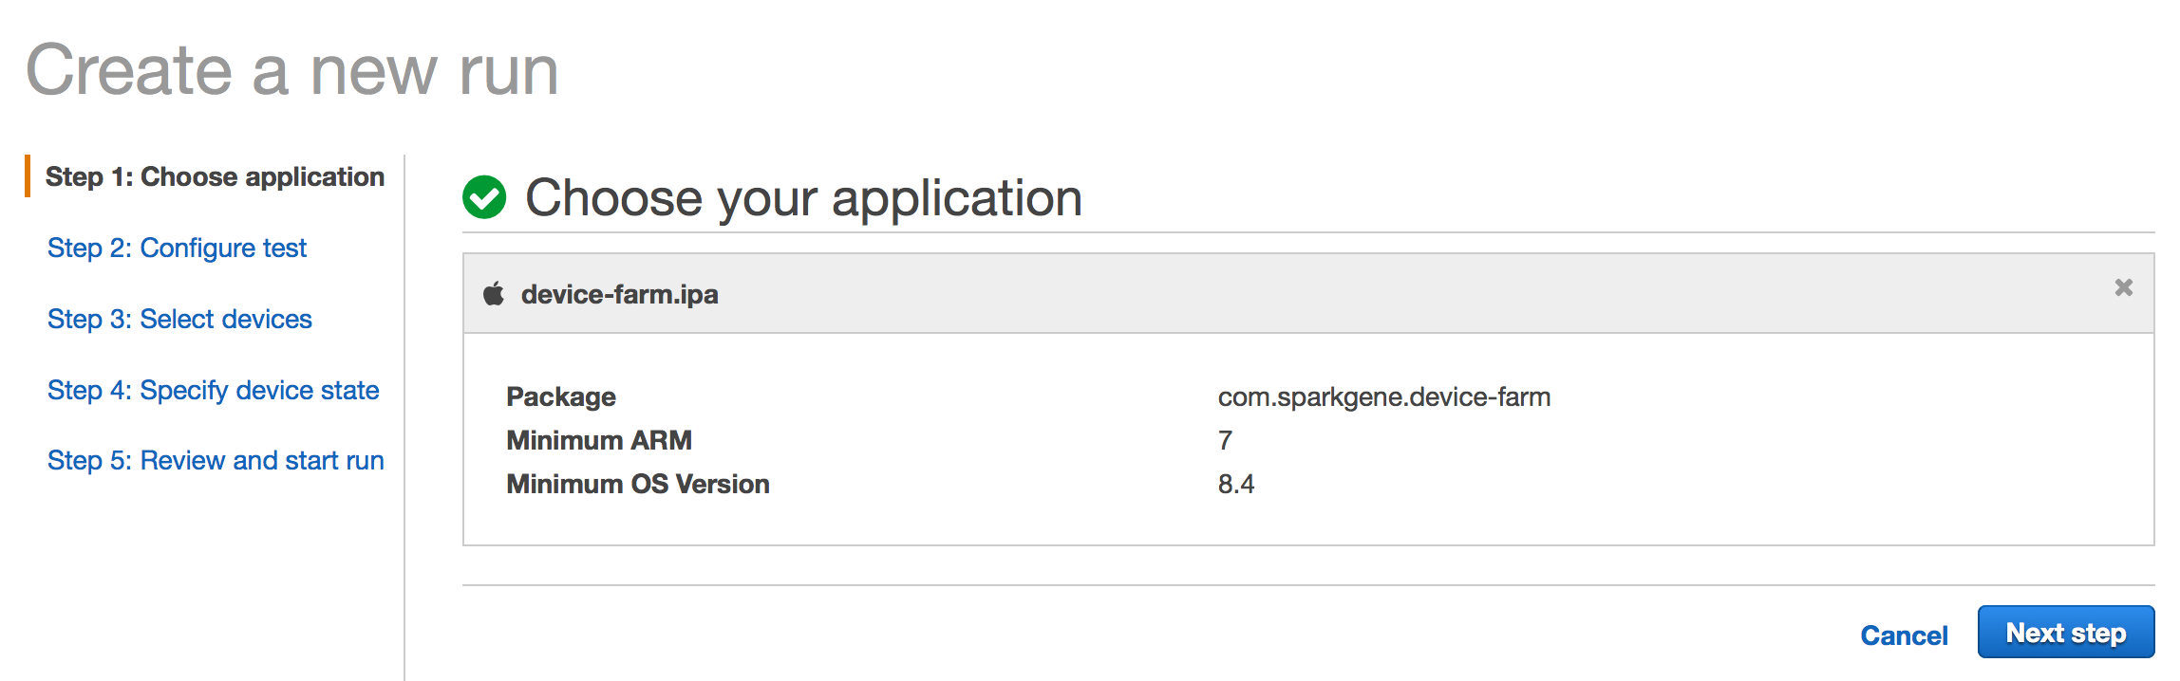Click the Apple logo icon
The height and width of the screenshot is (681, 2180).
tap(494, 294)
